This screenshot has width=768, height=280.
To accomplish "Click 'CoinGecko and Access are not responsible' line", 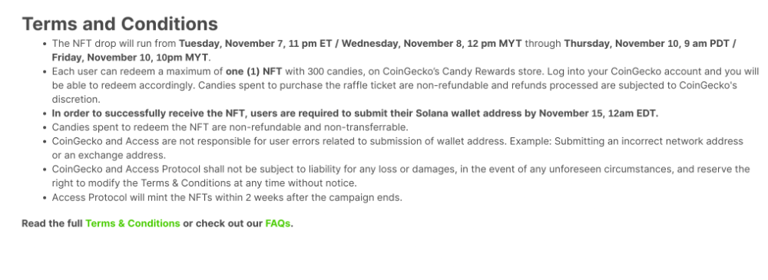I will point(398,141).
